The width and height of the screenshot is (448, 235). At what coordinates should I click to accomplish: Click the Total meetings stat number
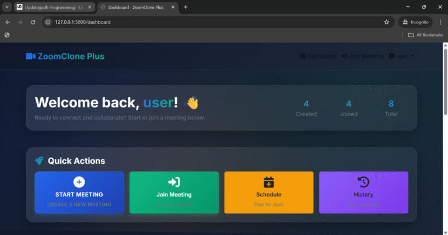pos(391,104)
